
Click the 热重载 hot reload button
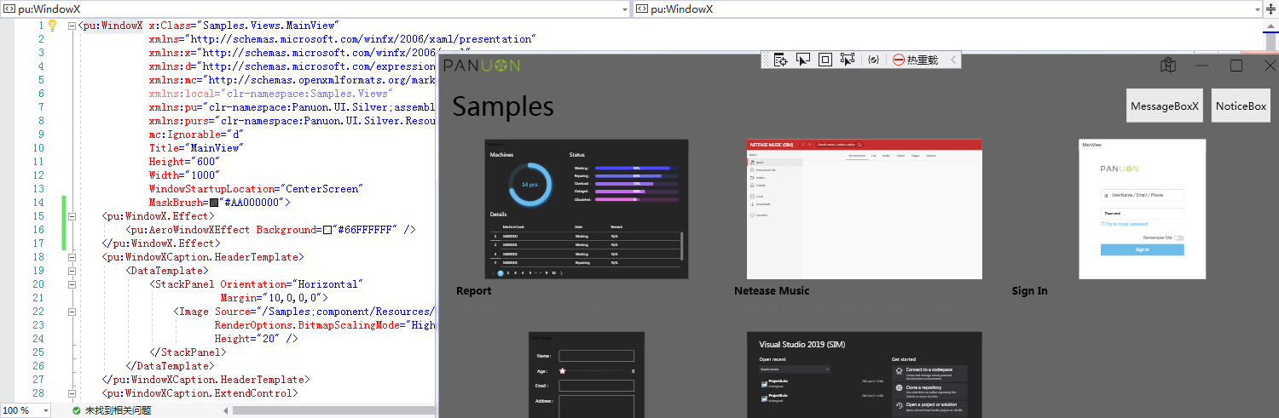click(x=916, y=60)
